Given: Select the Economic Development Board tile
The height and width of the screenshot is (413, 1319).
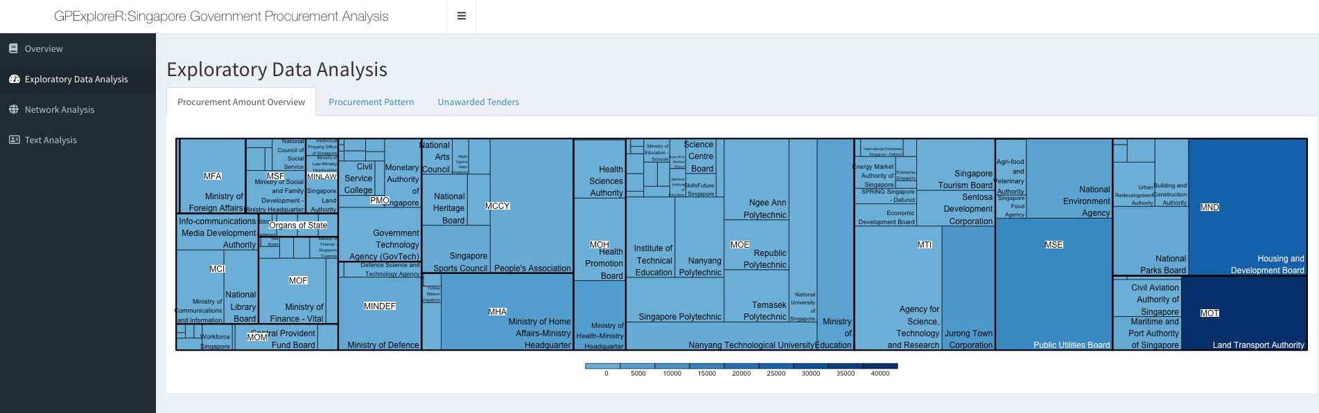Looking at the screenshot, I should (886, 216).
